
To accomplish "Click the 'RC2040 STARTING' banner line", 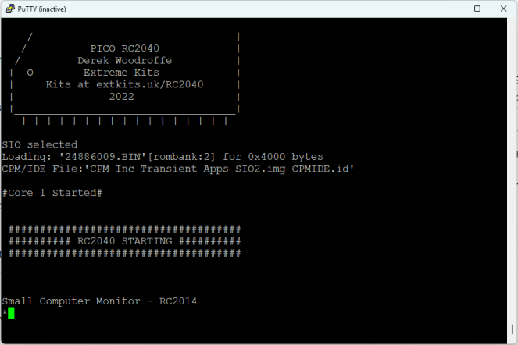I will click(124, 241).
